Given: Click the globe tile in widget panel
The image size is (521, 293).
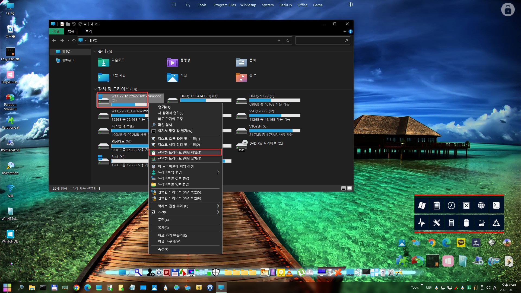Looking at the screenshot, I should [481, 205].
